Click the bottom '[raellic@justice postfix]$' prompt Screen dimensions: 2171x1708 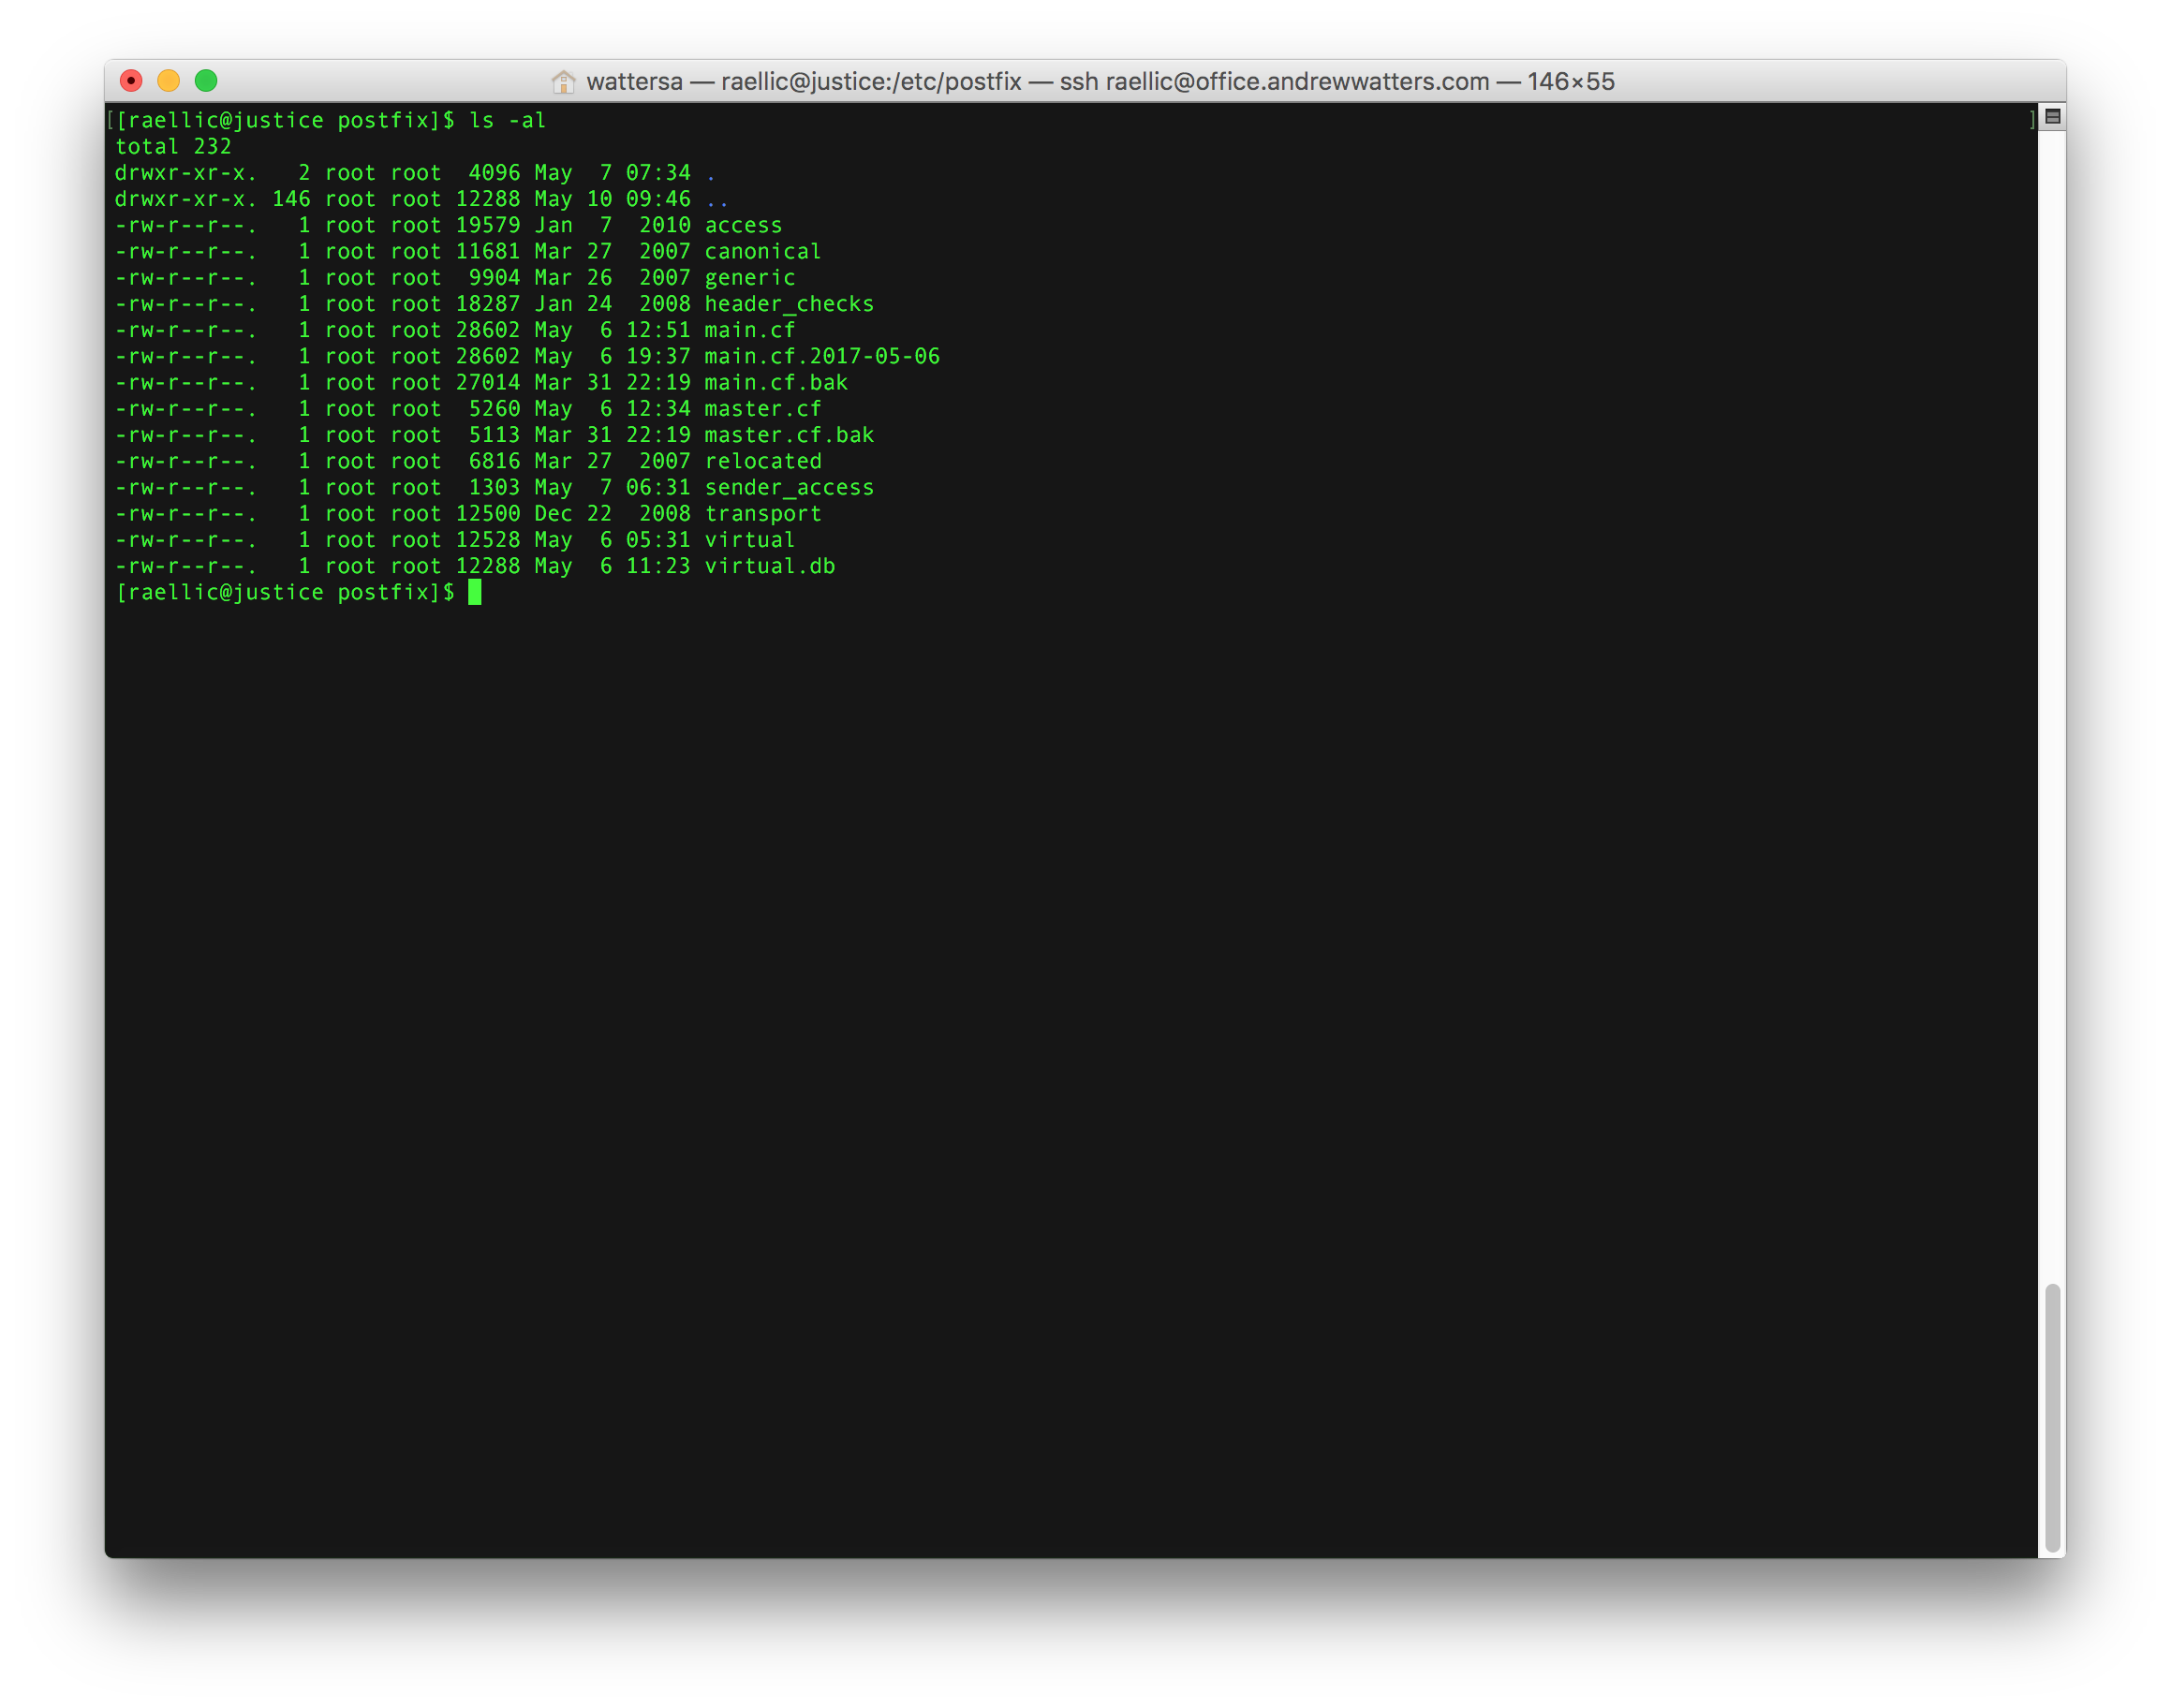pos(285,593)
